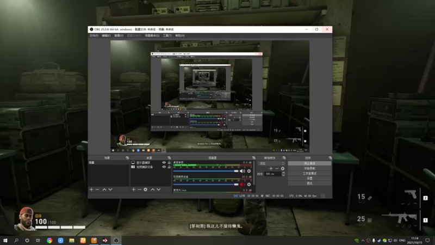Image resolution: width=435 pixels, height=245 pixels.
Task: Move source down with Sources panel down arrow
Action: click(x=159, y=189)
